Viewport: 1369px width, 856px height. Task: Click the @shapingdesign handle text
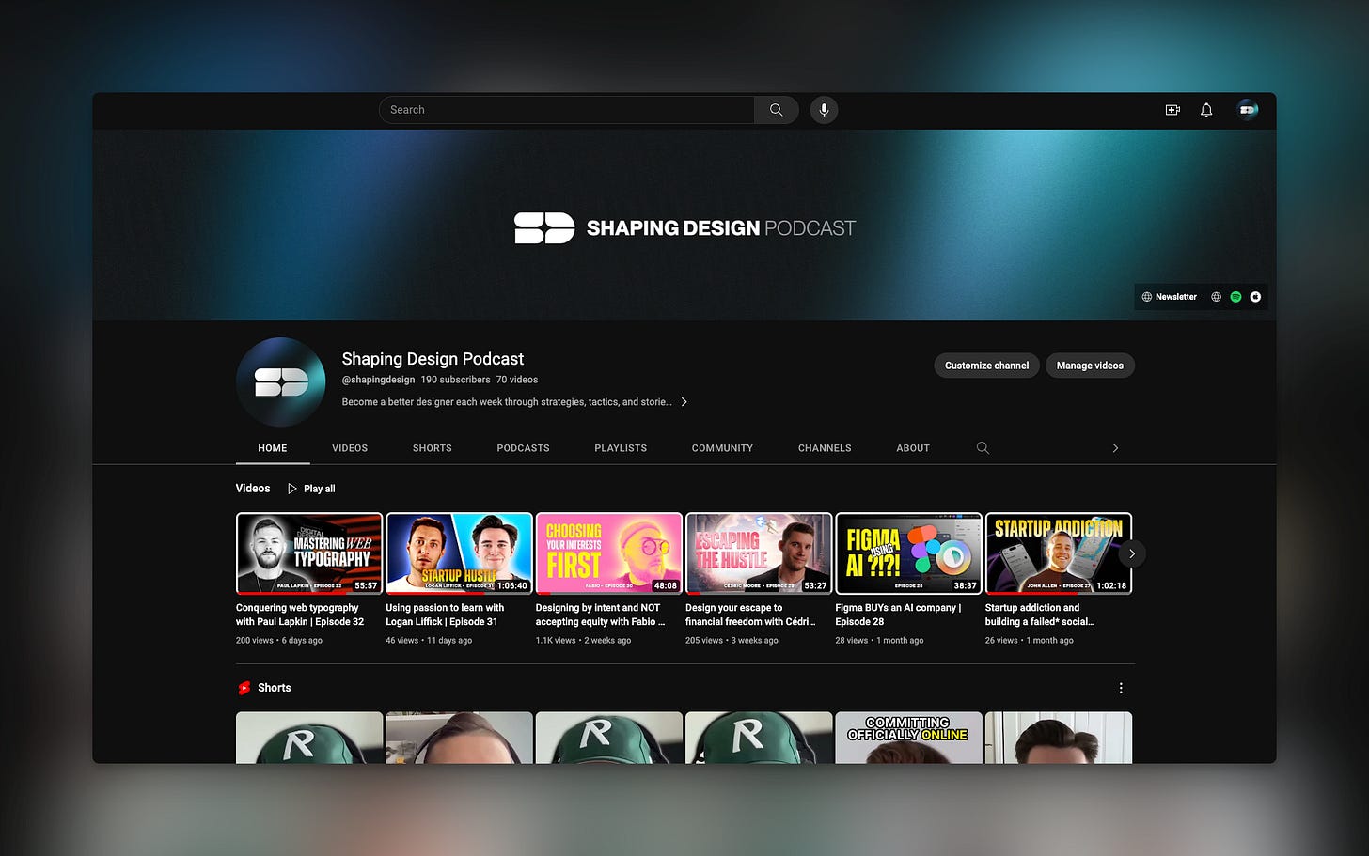coord(378,380)
